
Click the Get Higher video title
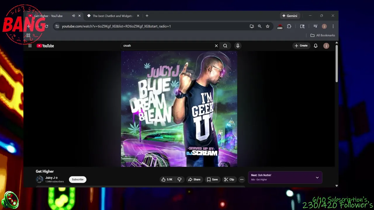click(x=45, y=171)
